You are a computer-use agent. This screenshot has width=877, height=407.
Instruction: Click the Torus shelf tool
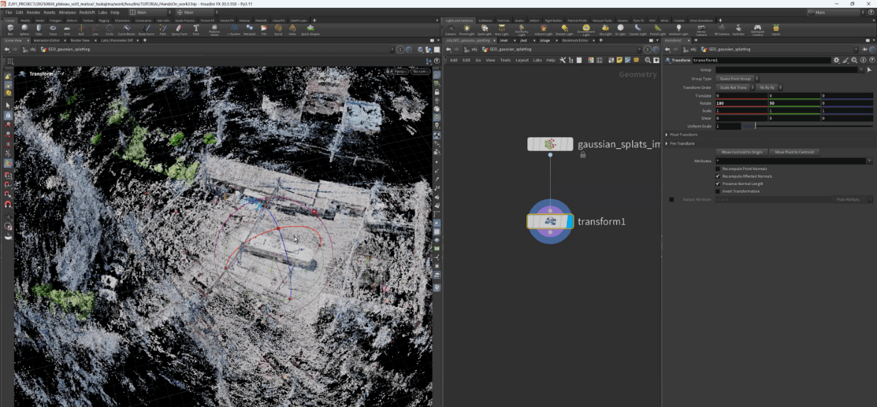tap(53, 29)
